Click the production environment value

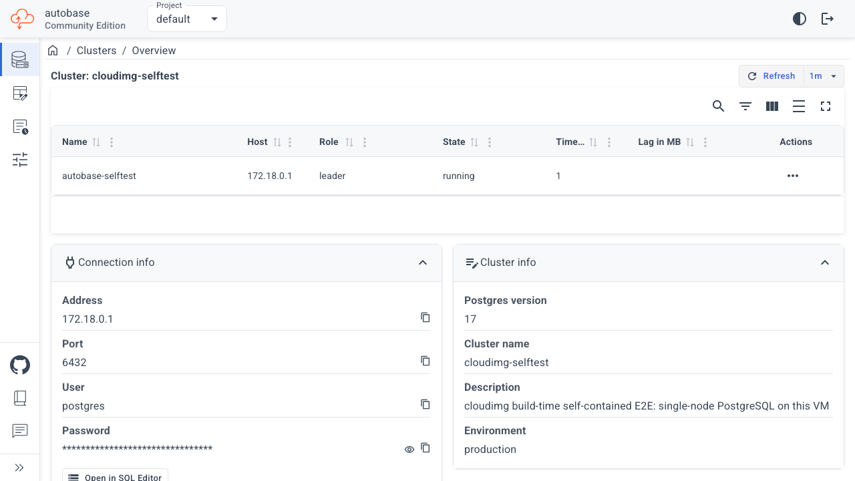point(490,450)
